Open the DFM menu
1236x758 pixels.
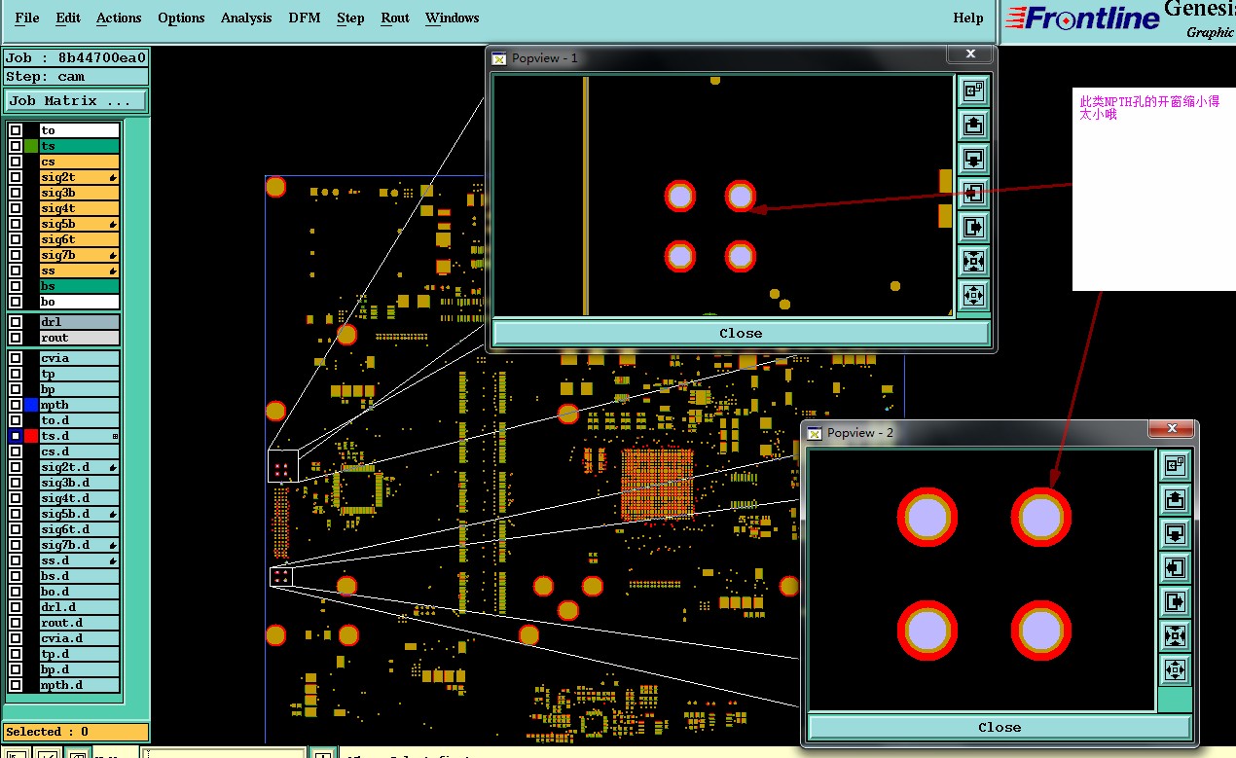(x=305, y=18)
